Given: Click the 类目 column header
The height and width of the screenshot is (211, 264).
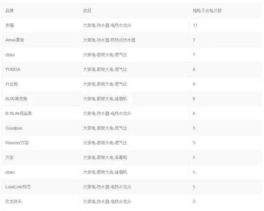Looking at the screenshot, I should point(87,11).
